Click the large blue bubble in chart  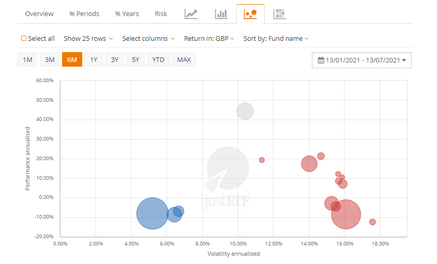tap(152, 213)
